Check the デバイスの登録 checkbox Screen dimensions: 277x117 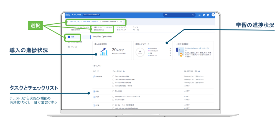click(113, 100)
